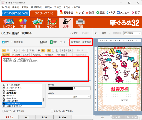Screen dimensions: 142x120
Task: Click 両端揃え justify button
Action: pyautogui.click(x=49, y=55)
